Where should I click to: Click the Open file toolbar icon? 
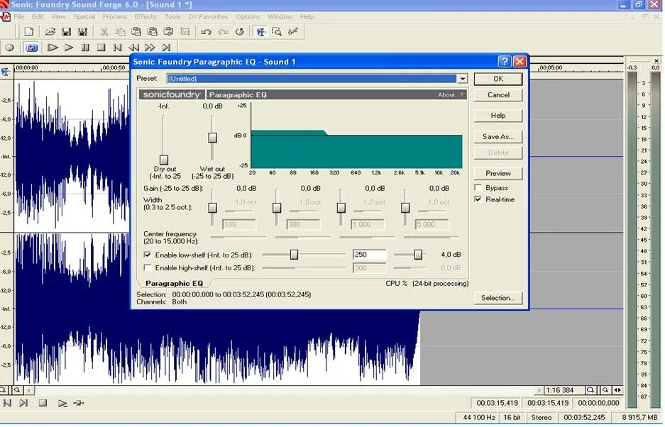50,32
